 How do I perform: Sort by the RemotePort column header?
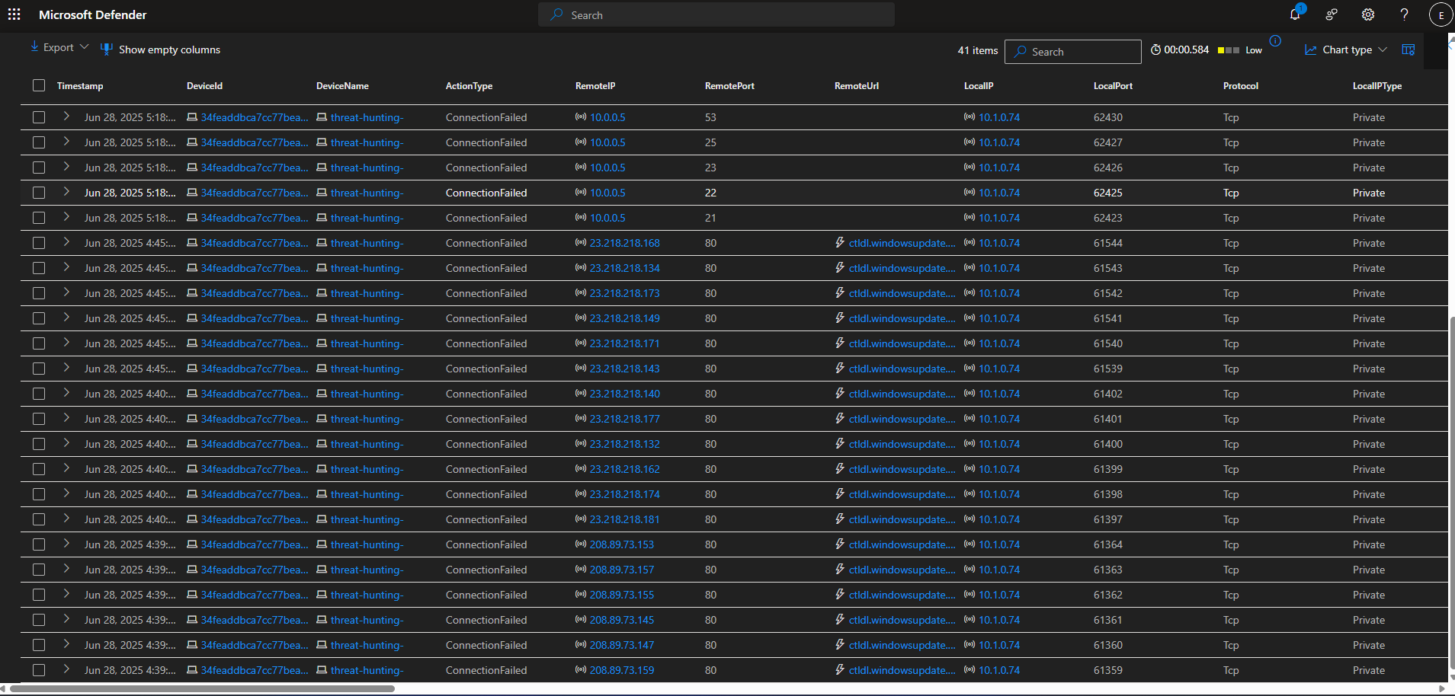(x=729, y=86)
